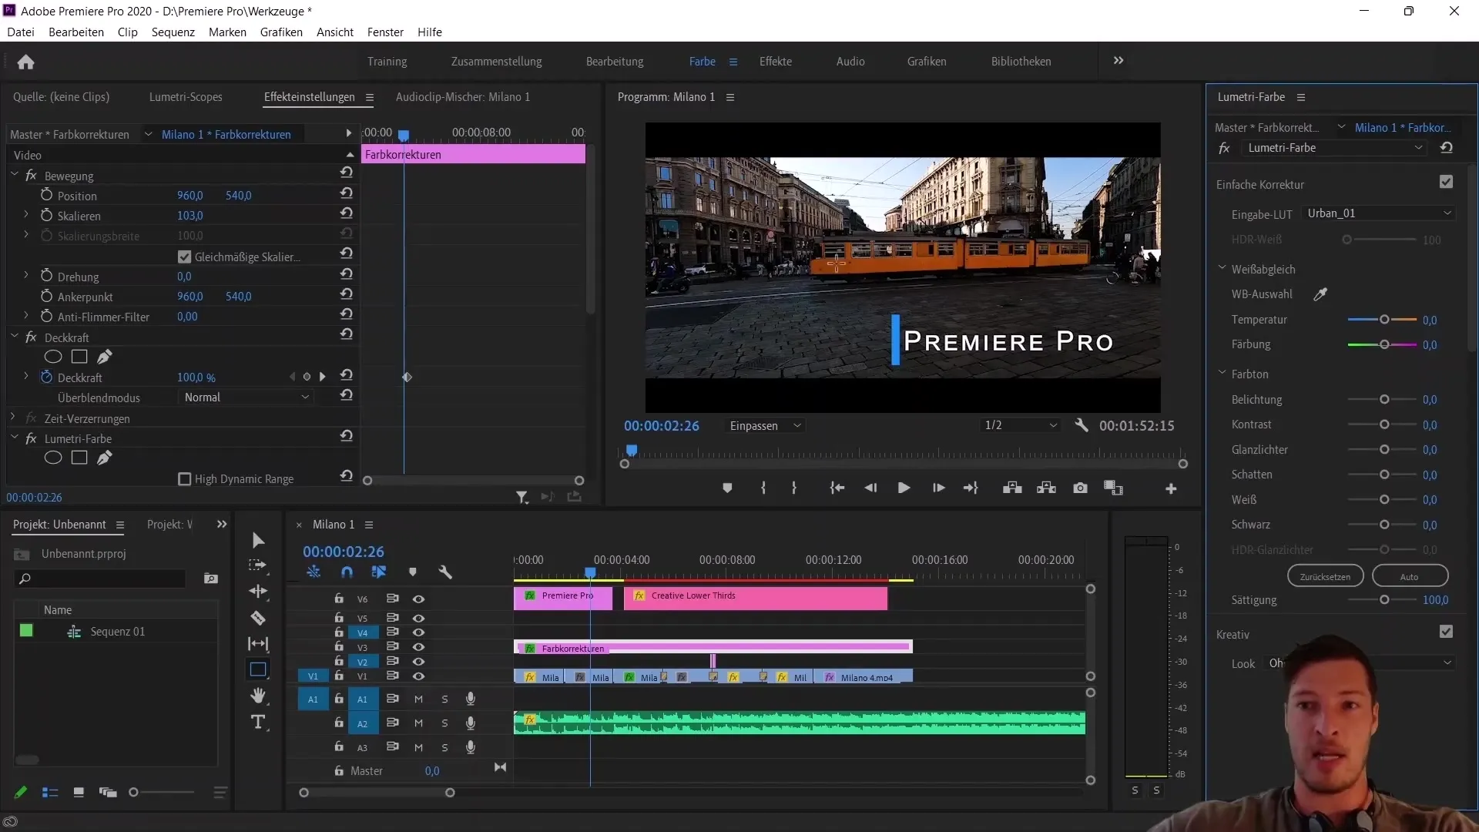Toggle snap in timeline magnet icon
This screenshot has width=1479, height=832.
[347, 572]
